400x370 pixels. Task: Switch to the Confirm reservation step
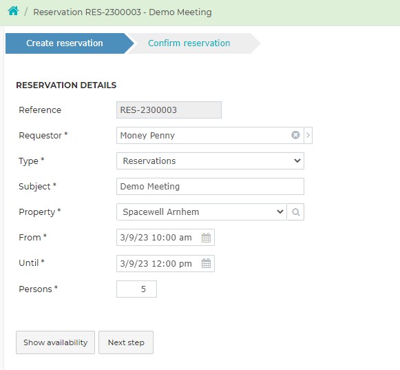189,43
